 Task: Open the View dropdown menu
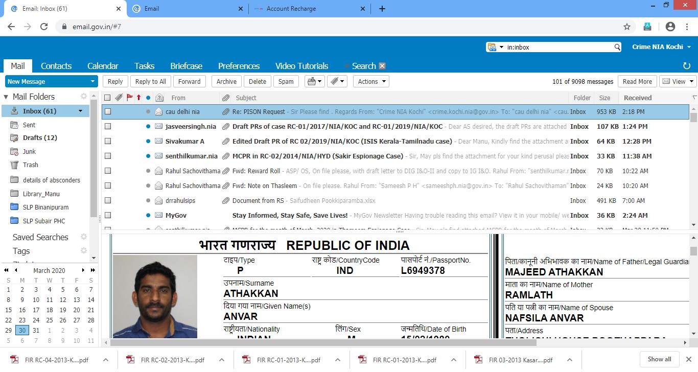pyautogui.click(x=678, y=81)
